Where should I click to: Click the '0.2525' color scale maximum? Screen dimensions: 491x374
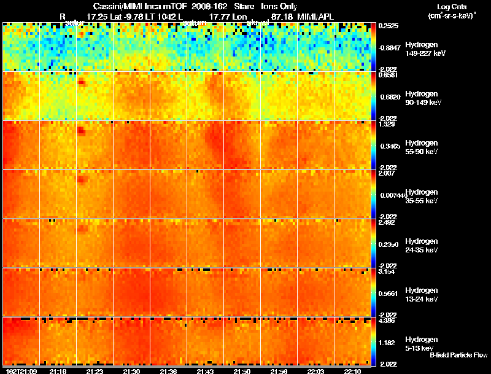(x=389, y=26)
